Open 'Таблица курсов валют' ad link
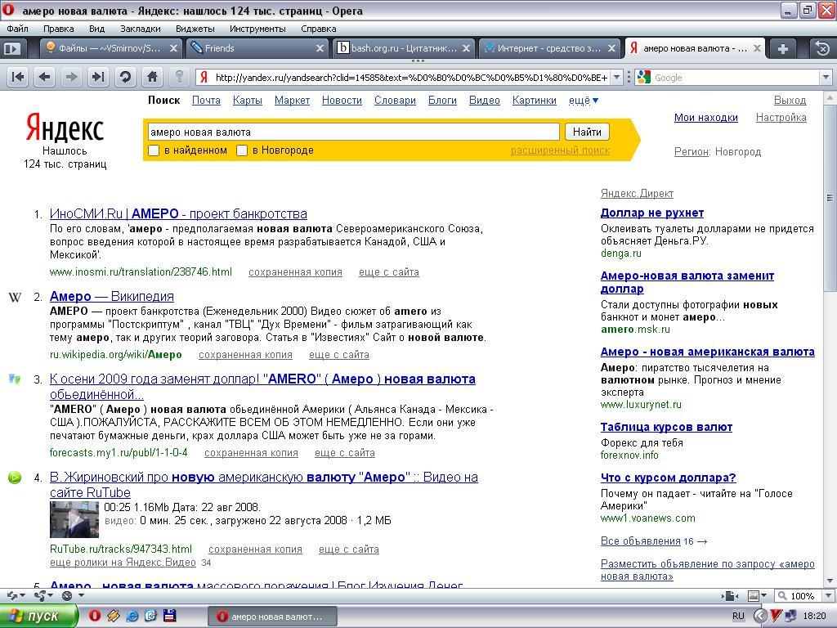The image size is (837, 628). coord(666,427)
